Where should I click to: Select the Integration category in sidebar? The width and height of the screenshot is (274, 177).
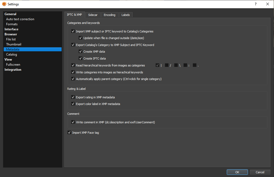click(13, 70)
